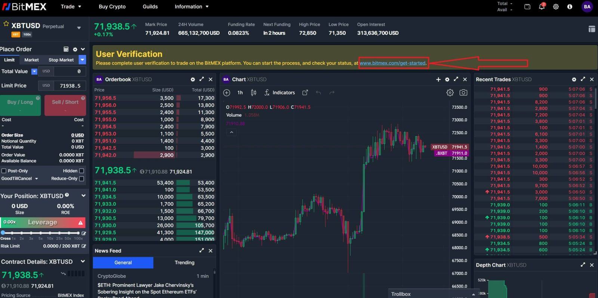The height and width of the screenshot is (298, 598).
Task: Switch to the Market order tab
Action: [x=31, y=60]
